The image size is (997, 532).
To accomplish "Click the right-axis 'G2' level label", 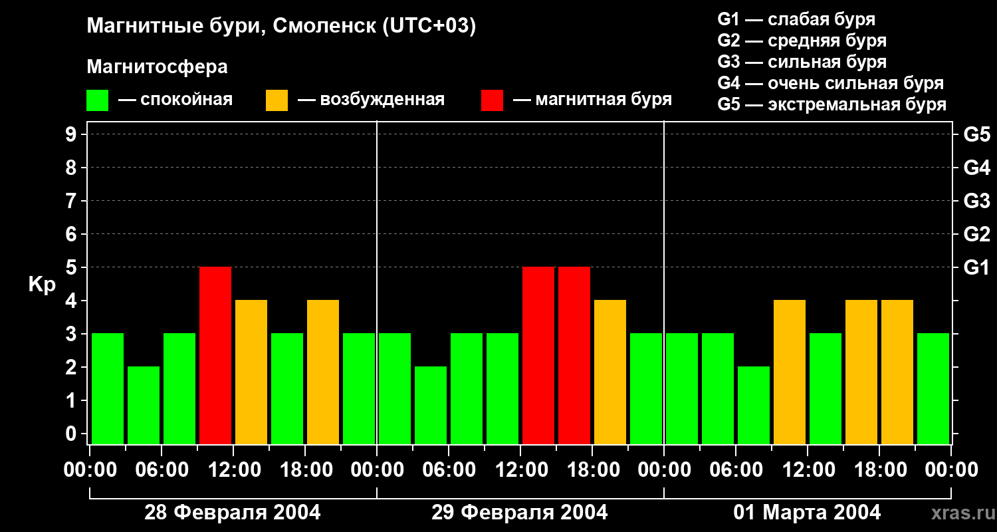I will pos(977,234).
